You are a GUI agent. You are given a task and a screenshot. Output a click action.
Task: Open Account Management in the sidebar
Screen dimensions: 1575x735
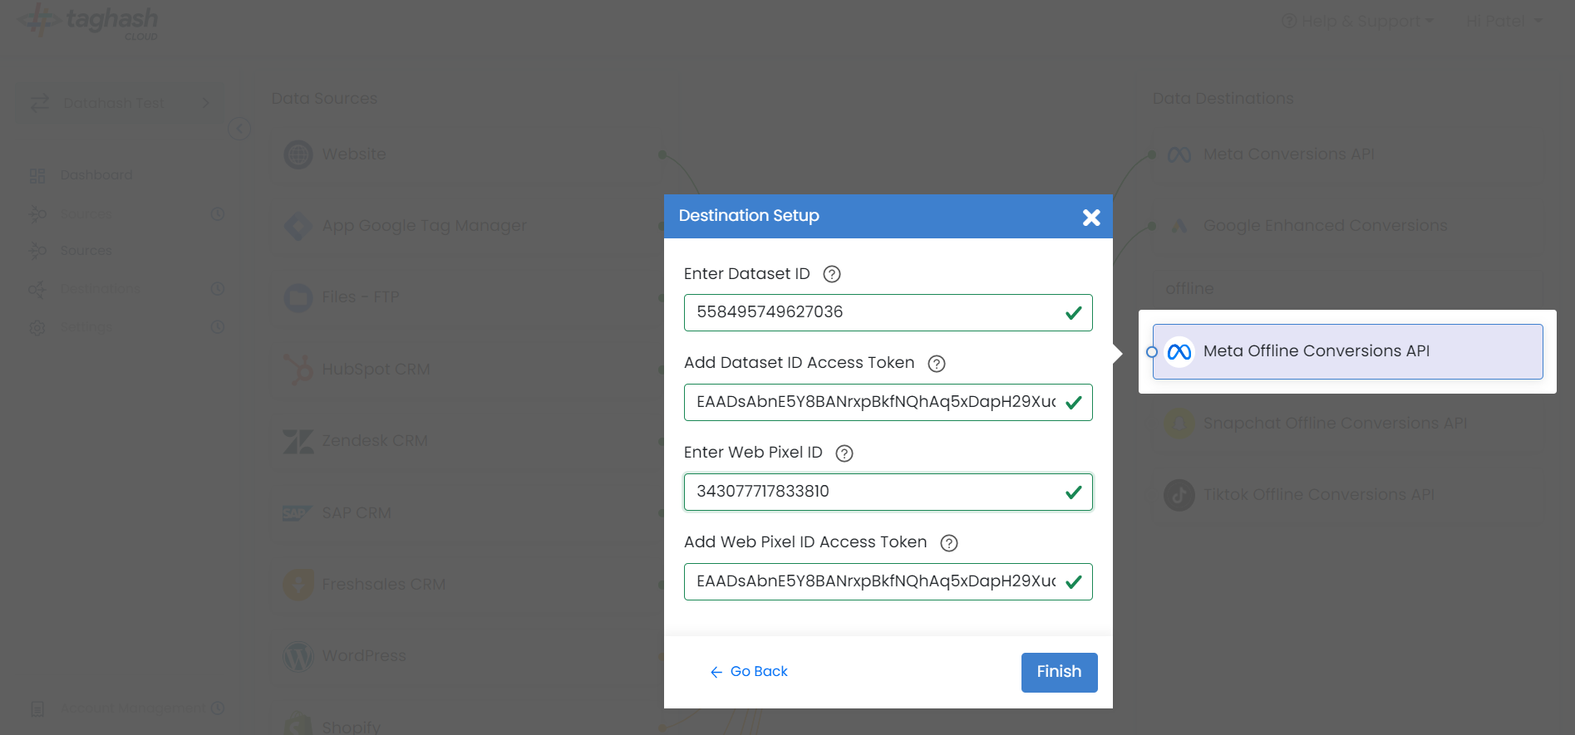coord(133,708)
